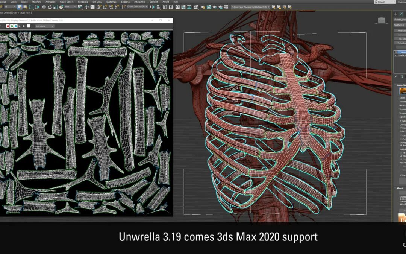Open RGB Alpha channel dropdown

(x=45, y=26)
